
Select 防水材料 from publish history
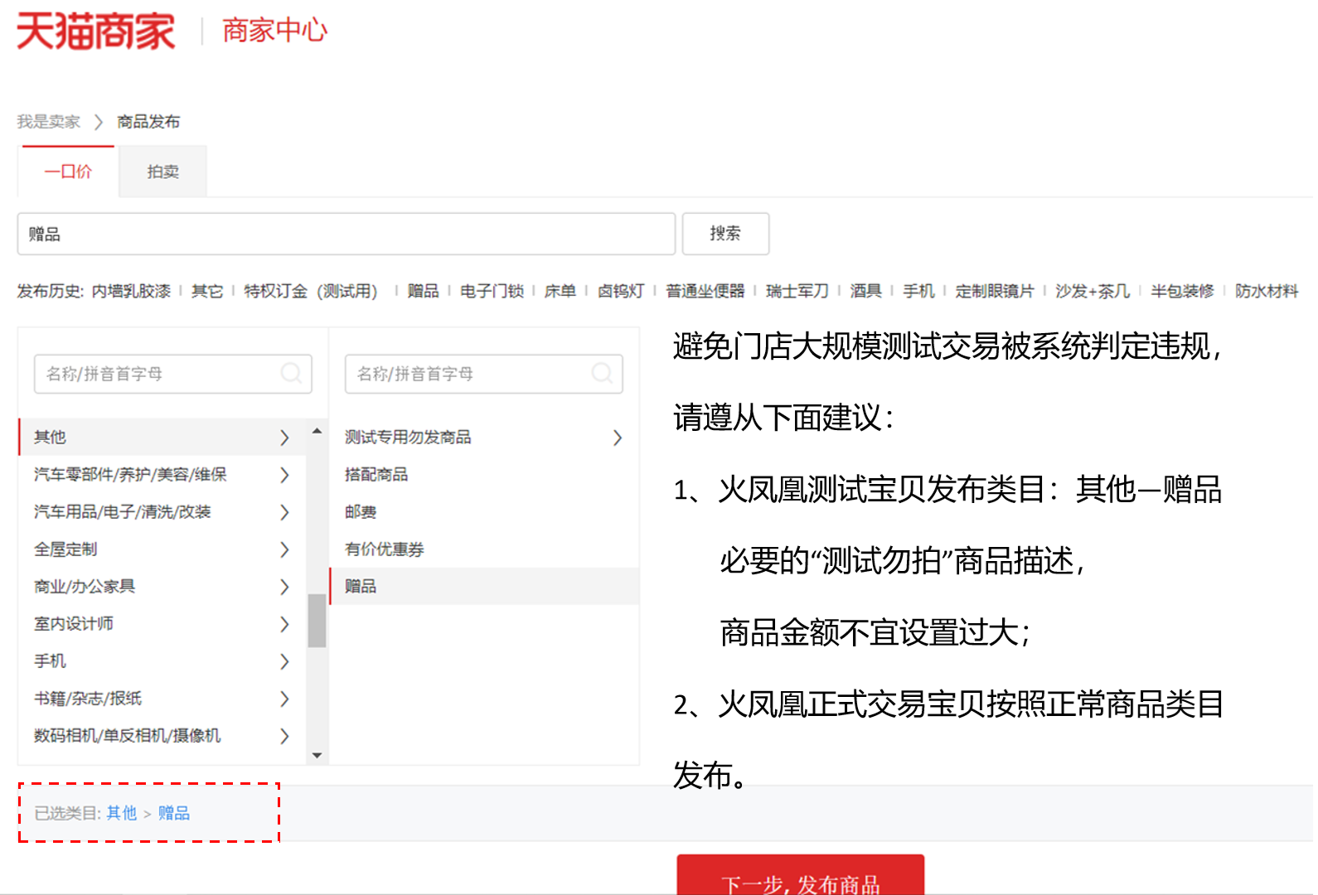point(1267,291)
